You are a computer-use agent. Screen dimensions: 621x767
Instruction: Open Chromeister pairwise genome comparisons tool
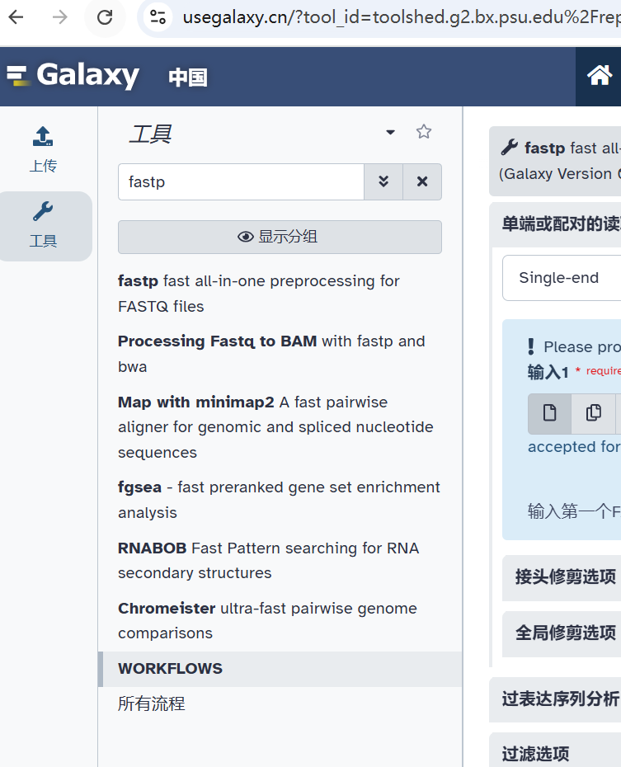point(267,620)
